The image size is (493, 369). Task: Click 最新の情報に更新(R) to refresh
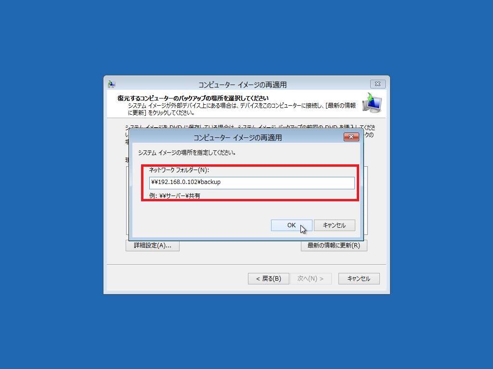pos(334,246)
